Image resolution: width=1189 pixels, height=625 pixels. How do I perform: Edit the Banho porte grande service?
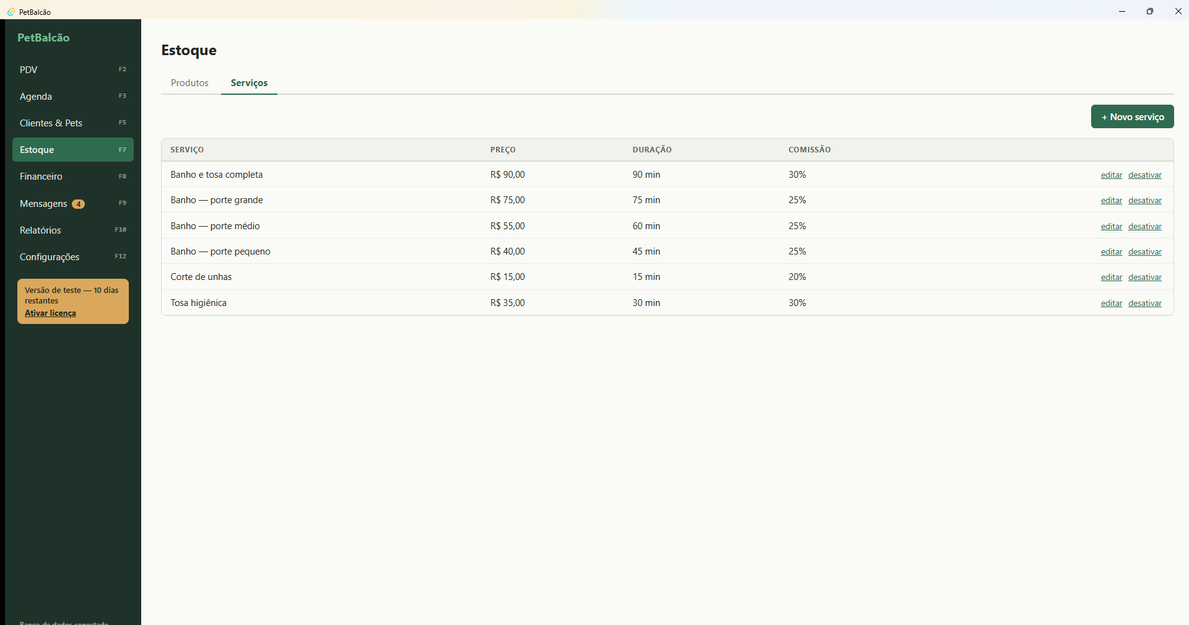(x=1112, y=201)
